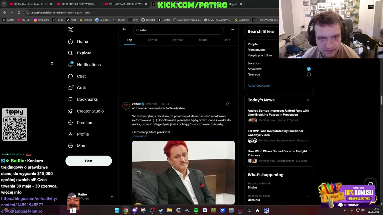
Task: Switch to the Latest results tab
Action: (x=153, y=40)
